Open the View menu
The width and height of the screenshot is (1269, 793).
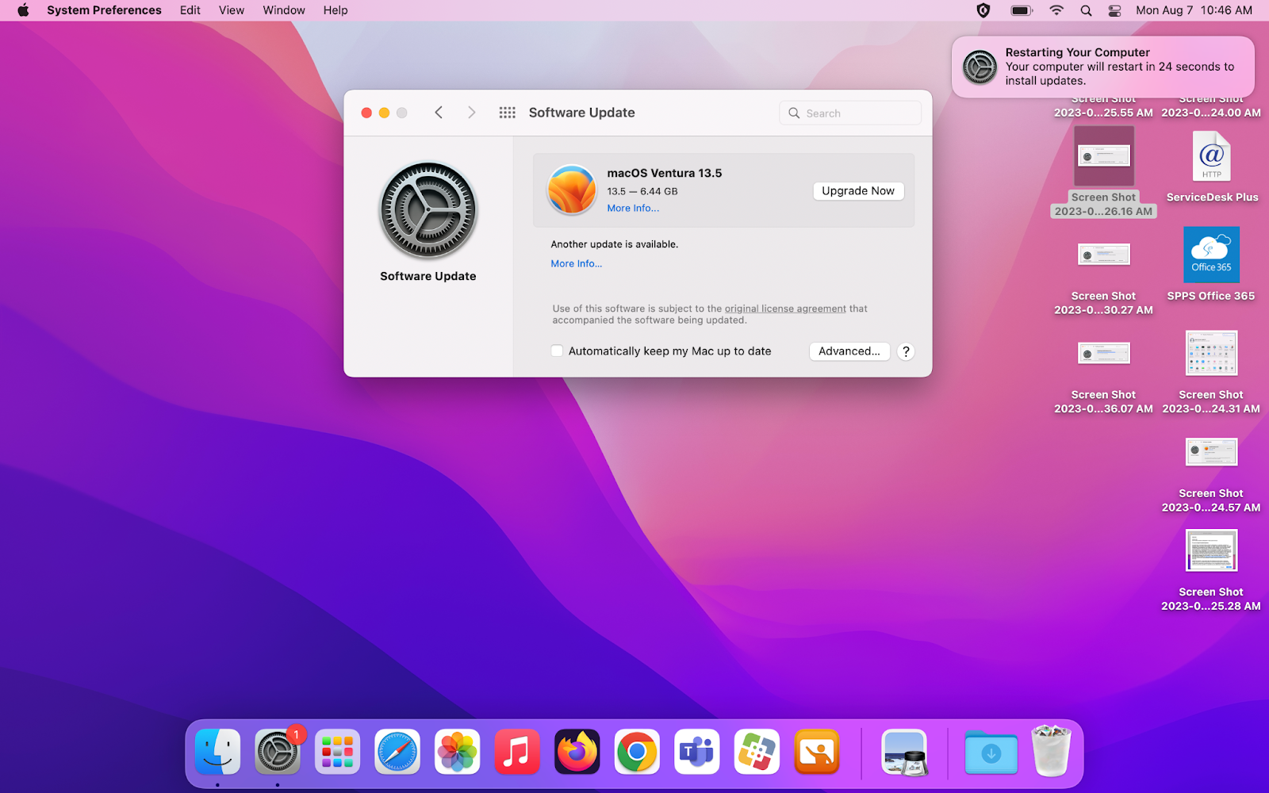(x=232, y=10)
